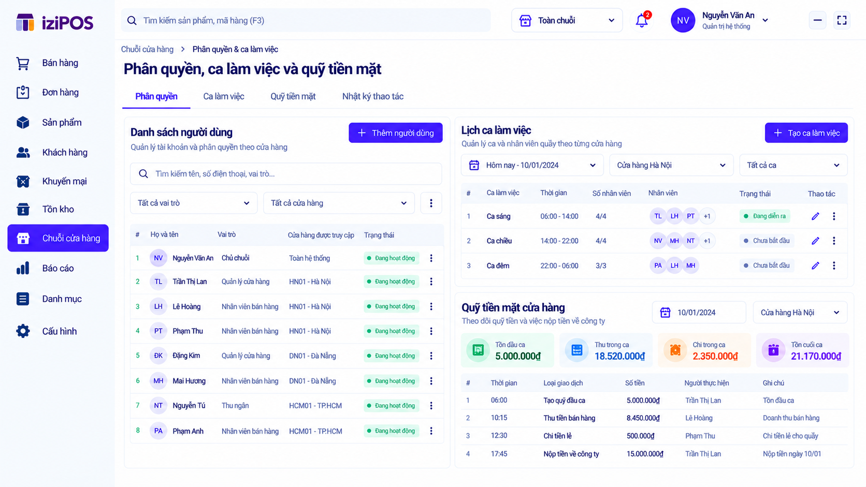Open the Bán hàng sidebar item
This screenshot has height=487, width=866.
57,63
